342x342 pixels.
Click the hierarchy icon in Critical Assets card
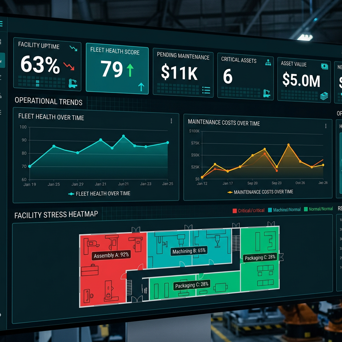point(268,62)
